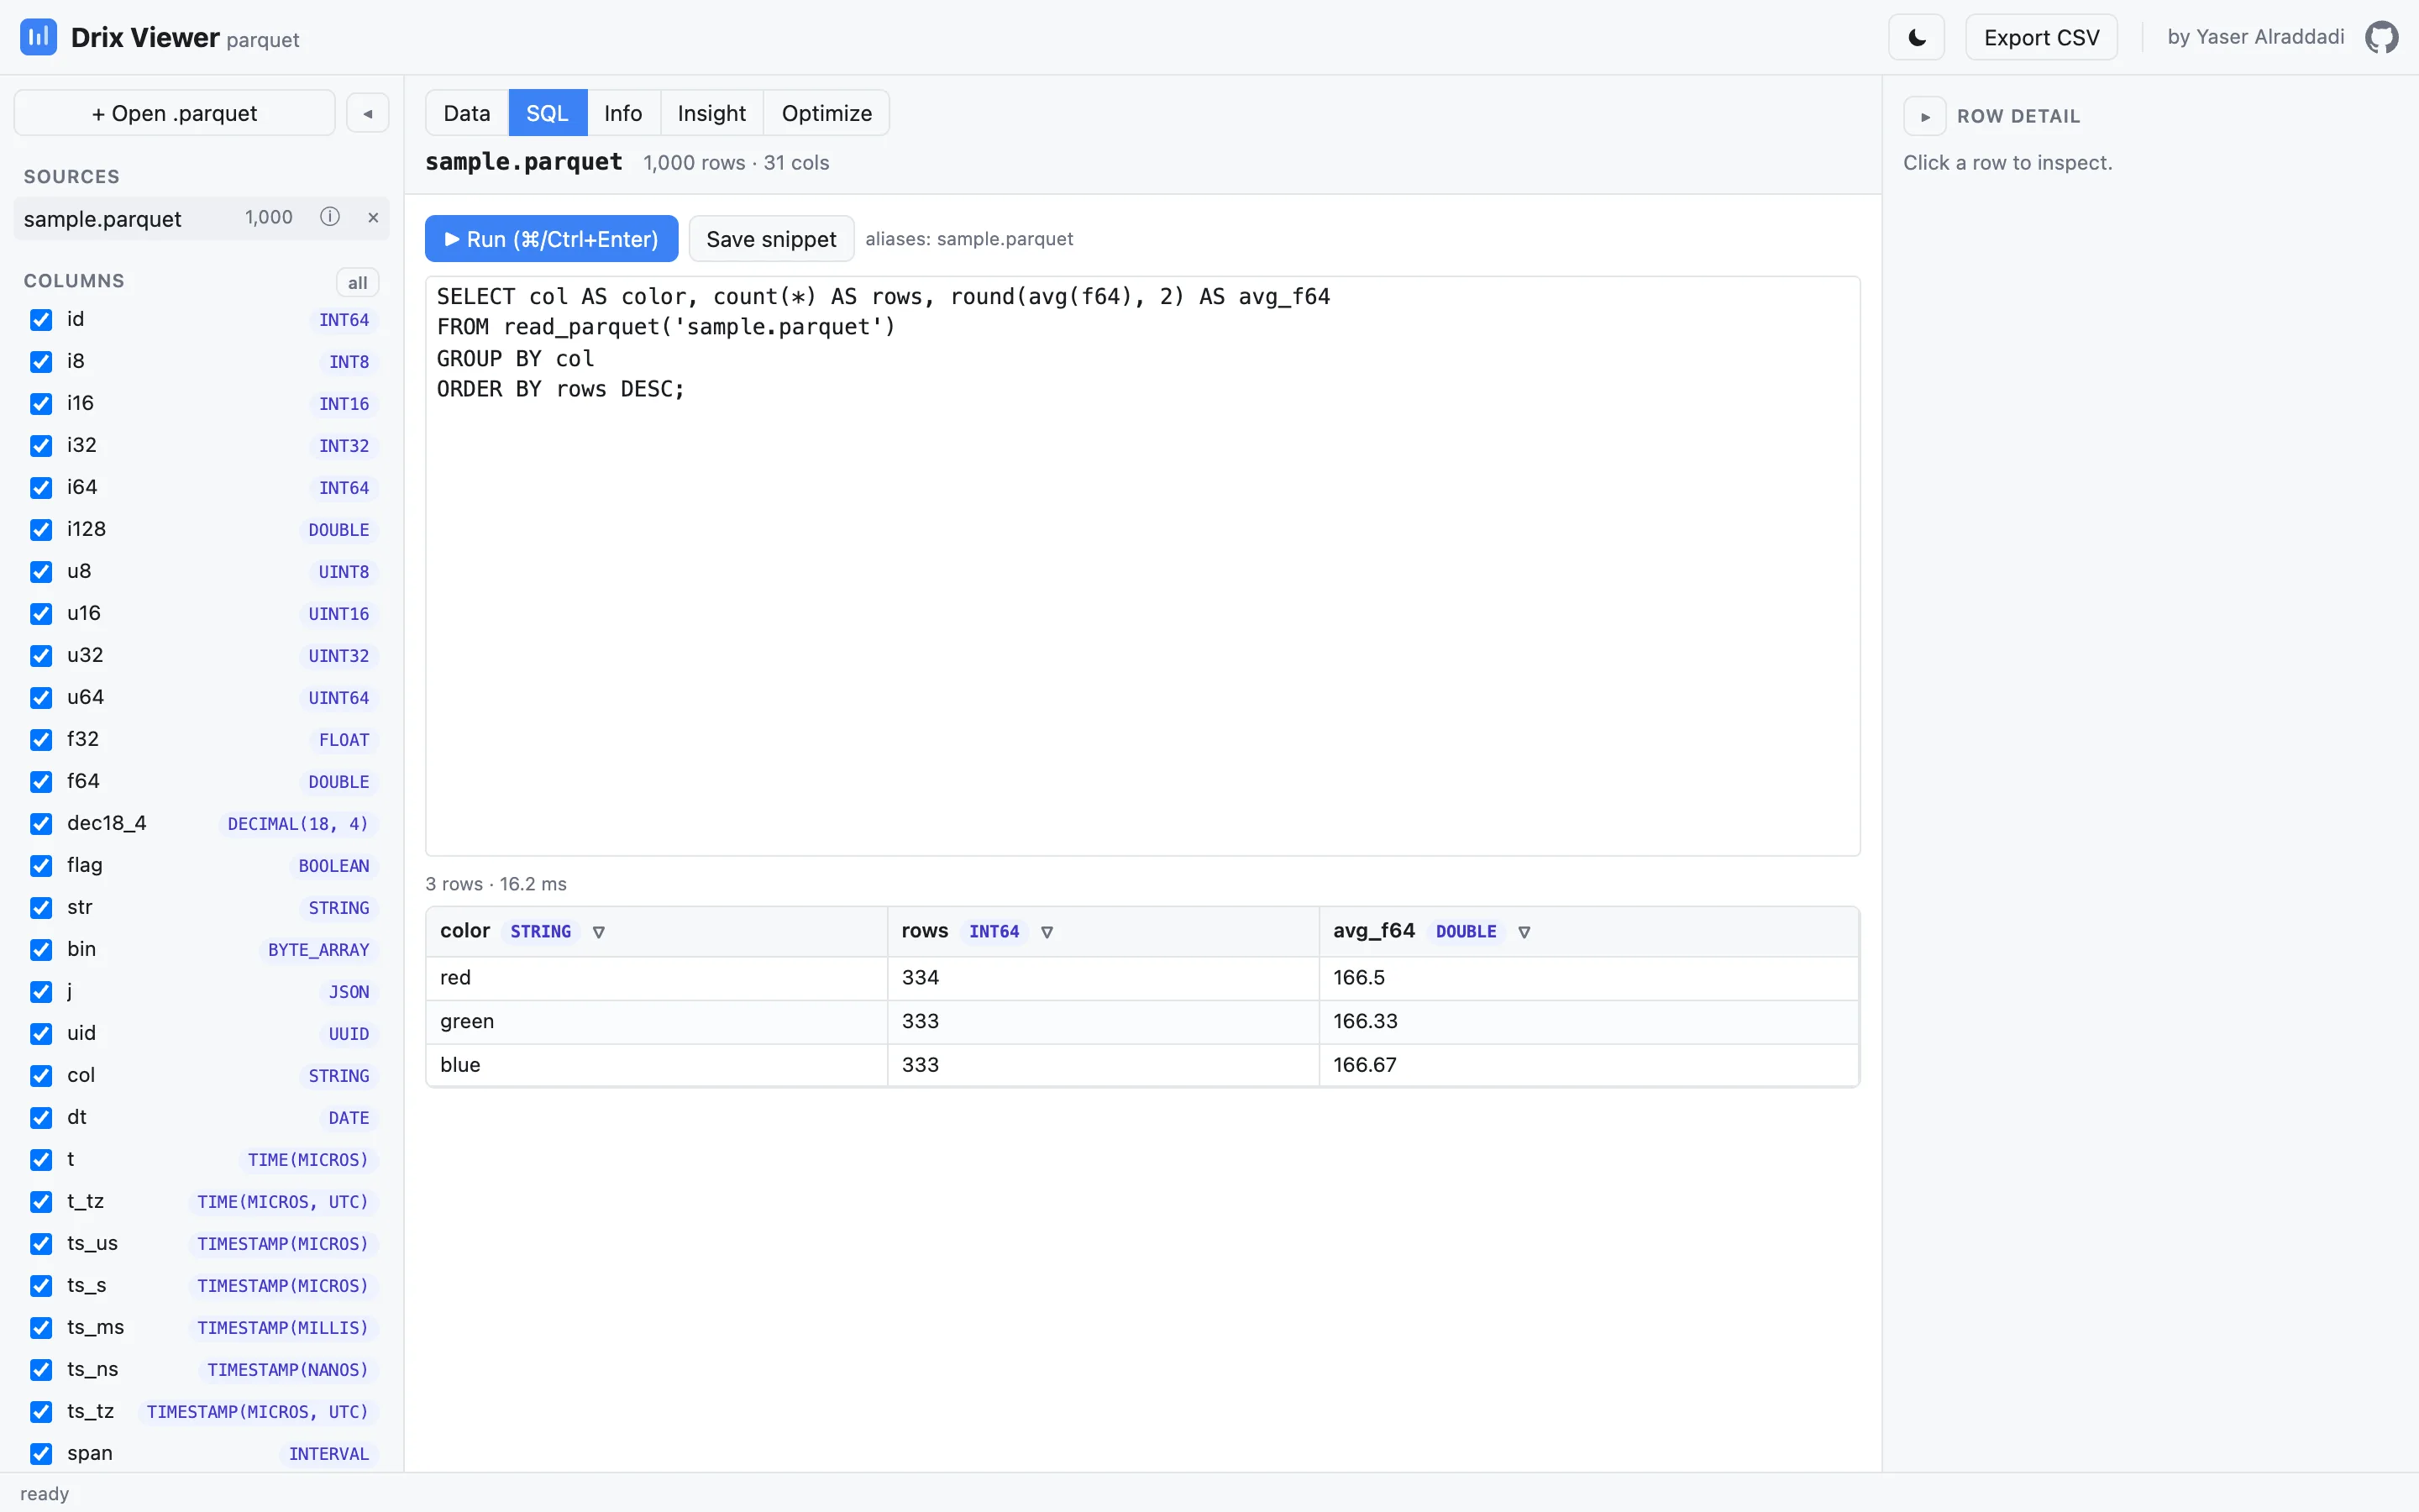Click the avg_f64 column header
This screenshot has height=1512, width=2419.
click(x=1589, y=932)
